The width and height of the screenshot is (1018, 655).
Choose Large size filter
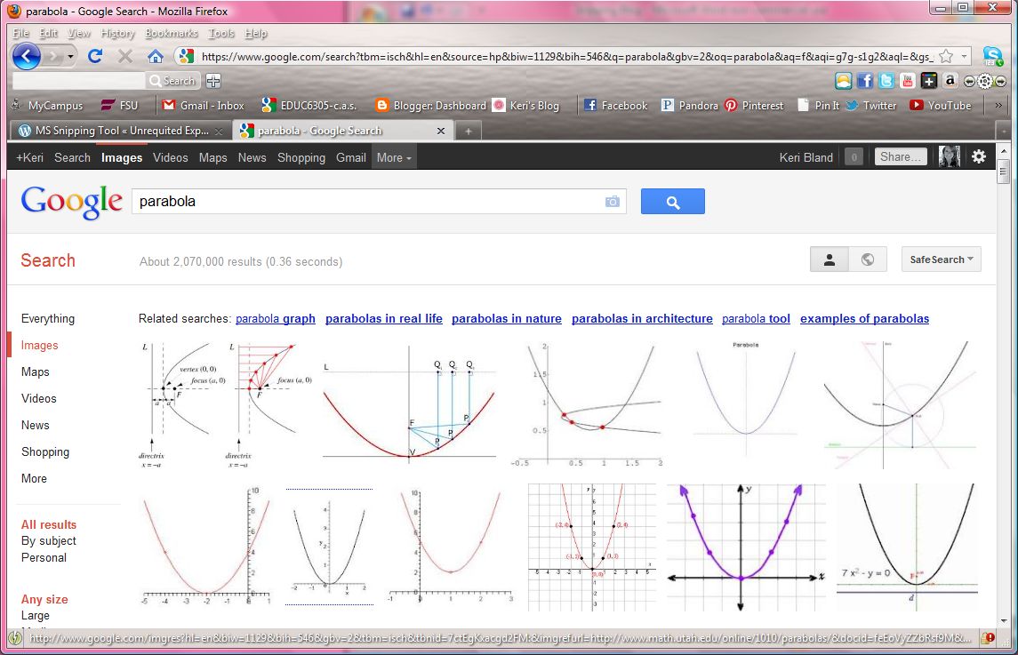pos(35,615)
